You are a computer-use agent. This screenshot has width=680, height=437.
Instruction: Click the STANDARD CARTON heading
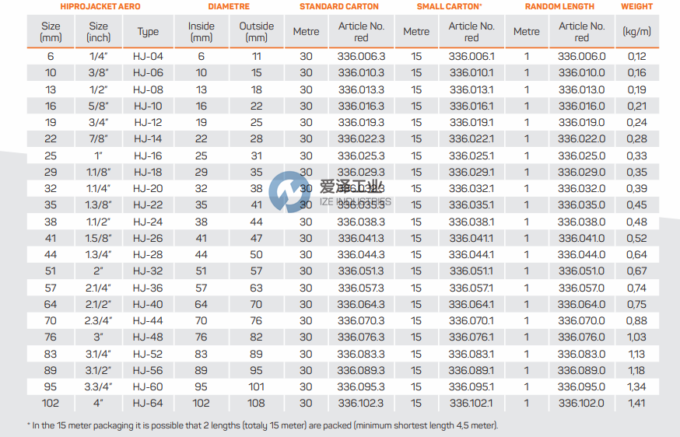tap(339, 6)
